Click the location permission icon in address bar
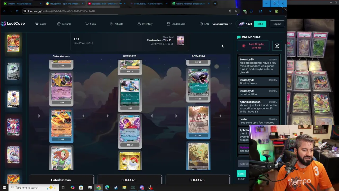The width and height of the screenshot is (339, 191). pyautogui.click(x=230, y=11)
